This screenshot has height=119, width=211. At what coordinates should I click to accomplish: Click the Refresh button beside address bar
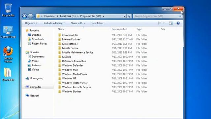pos(129,16)
